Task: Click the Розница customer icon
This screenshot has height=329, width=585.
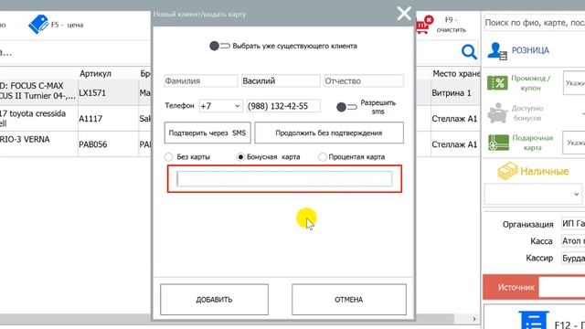Action: 497,51
